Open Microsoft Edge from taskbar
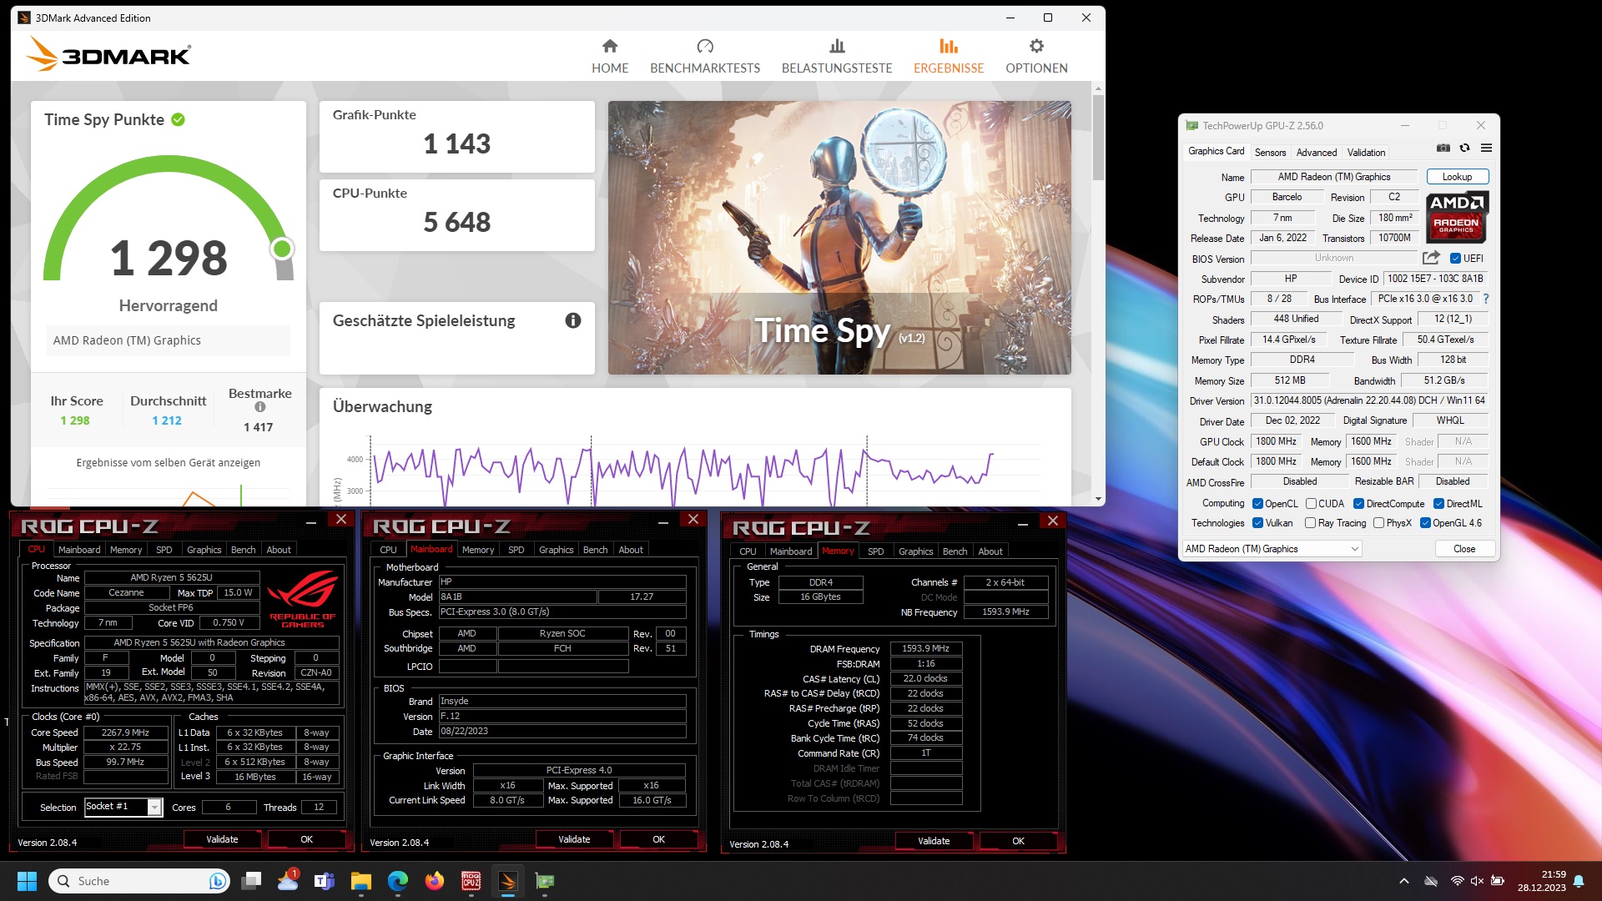 pyautogui.click(x=398, y=881)
